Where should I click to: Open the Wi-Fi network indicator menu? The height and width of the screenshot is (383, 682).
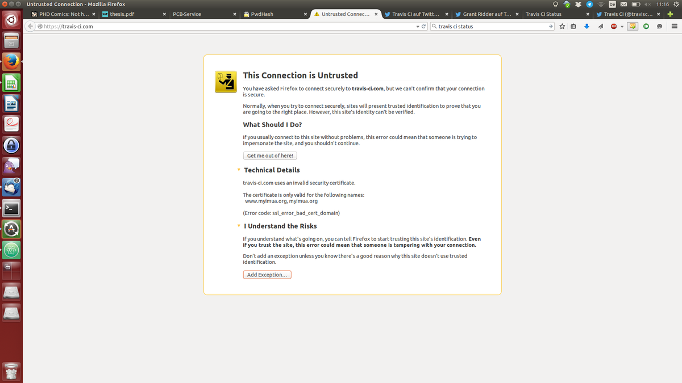[x=601, y=5]
